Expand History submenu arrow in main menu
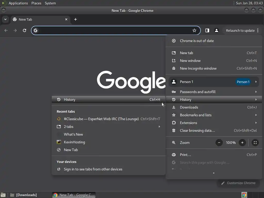 click(x=256, y=100)
